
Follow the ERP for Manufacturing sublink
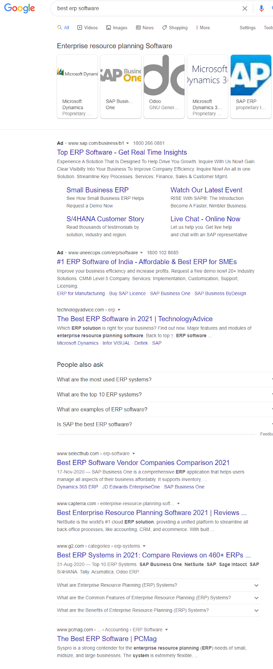(x=81, y=294)
